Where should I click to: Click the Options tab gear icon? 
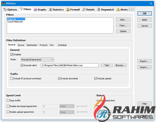coord(5,10)
